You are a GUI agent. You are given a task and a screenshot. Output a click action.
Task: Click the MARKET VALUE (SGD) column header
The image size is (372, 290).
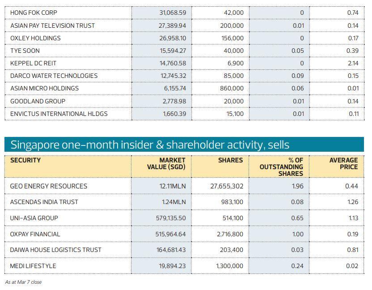click(166, 163)
